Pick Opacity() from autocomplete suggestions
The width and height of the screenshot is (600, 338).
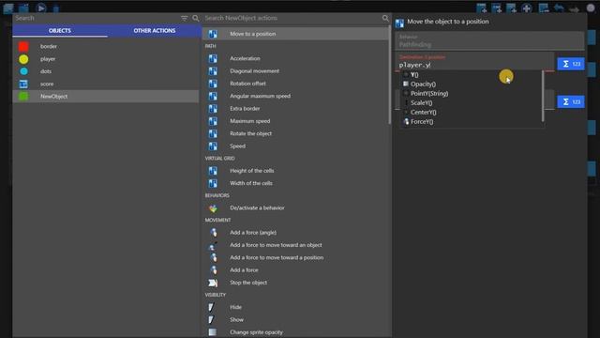[x=472, y=84]
